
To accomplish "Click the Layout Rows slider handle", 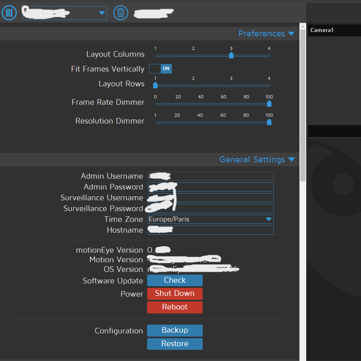I will (x=156, y=85).
